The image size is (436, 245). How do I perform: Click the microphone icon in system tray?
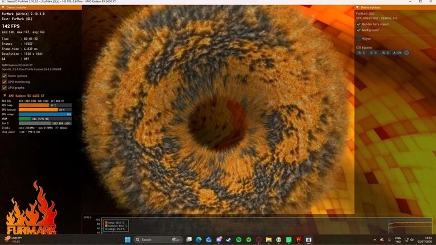pyautogui.click(x=389, y=240)
